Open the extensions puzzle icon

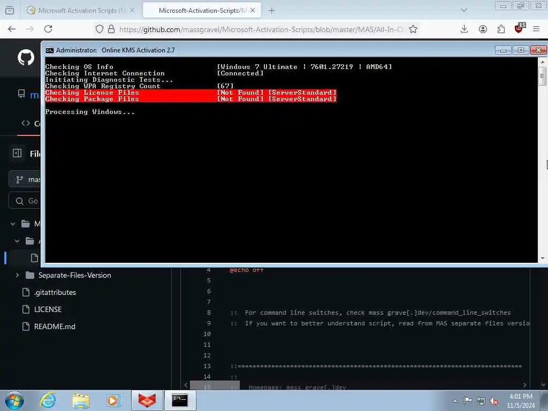(501, 29)
